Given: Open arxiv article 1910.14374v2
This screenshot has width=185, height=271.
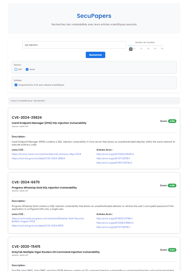Looking at the screenshot, I should click(114, 163).
